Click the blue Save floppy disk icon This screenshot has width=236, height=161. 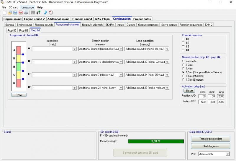[15, 12]
